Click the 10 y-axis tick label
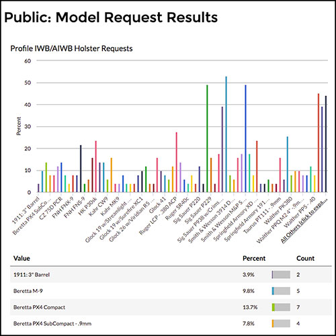336x336 pixels. pos(28,171)
